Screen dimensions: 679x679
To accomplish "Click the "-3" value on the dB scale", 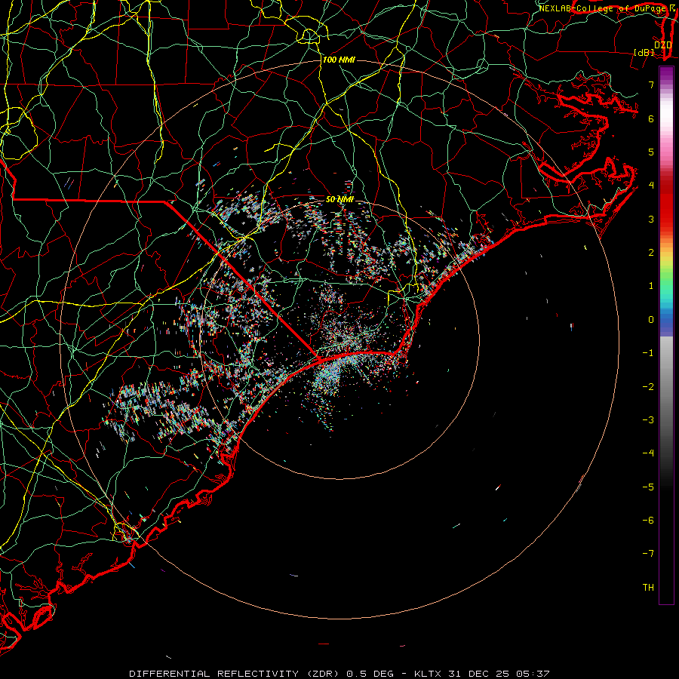I will pyautogui.click(x=648, y=420).
